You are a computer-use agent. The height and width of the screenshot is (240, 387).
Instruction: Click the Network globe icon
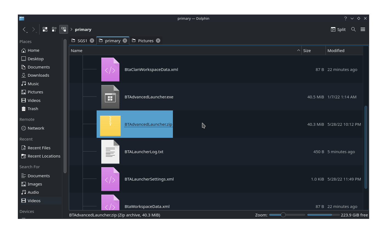pyautogui.click(x=24, y=128)
